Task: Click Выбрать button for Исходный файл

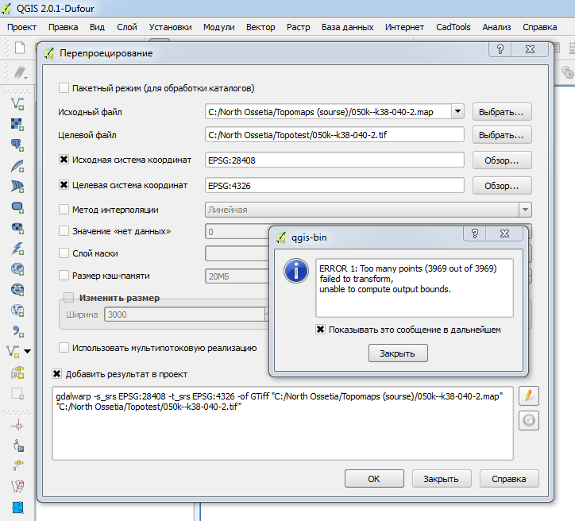Action: (502, 111)
